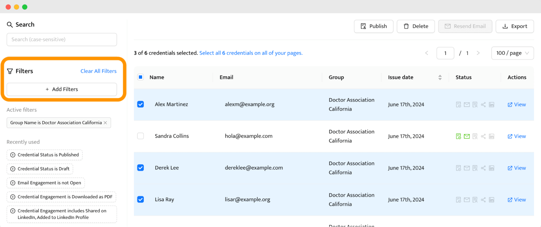Click the Status column header

tap(463, 77)
